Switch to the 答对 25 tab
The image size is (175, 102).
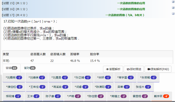30,68
